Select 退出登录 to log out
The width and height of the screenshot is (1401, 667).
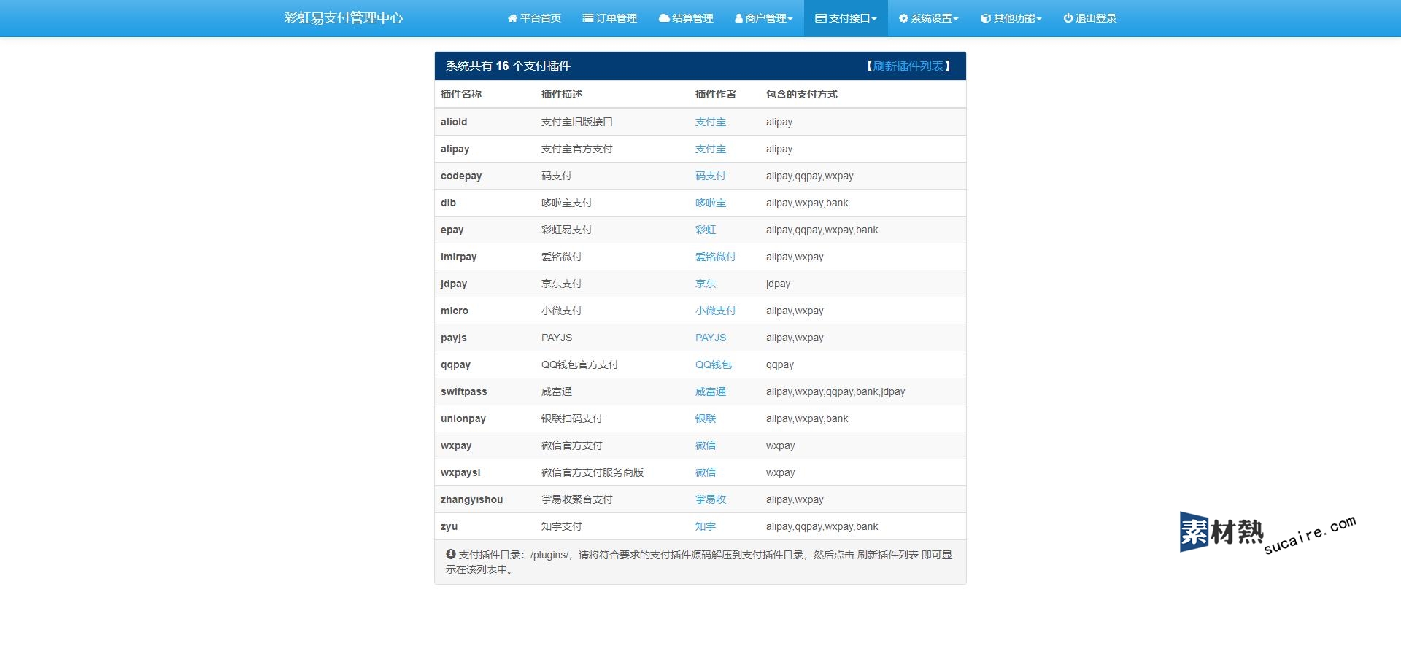click(x=1090, y=18)
